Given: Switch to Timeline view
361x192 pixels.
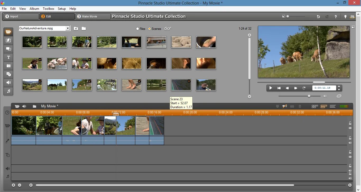Looking at the screenshot, I should click(324, 106).
